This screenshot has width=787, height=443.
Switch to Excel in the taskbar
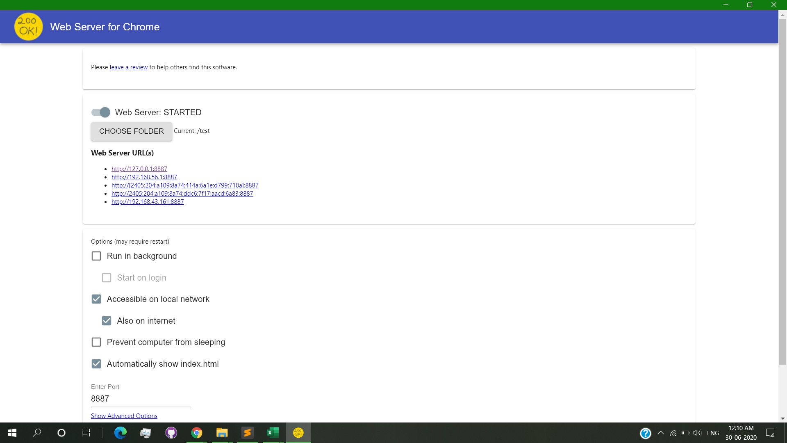point(273,433)
